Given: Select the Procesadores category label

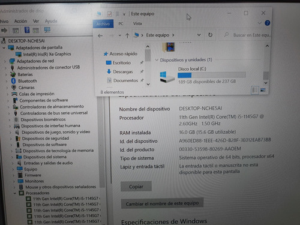Looking at the screenshot, I should click(38, 193).
